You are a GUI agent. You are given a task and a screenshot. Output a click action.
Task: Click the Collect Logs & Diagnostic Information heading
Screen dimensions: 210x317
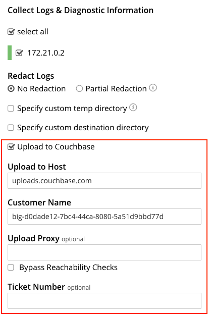click(x=80, y=10)
